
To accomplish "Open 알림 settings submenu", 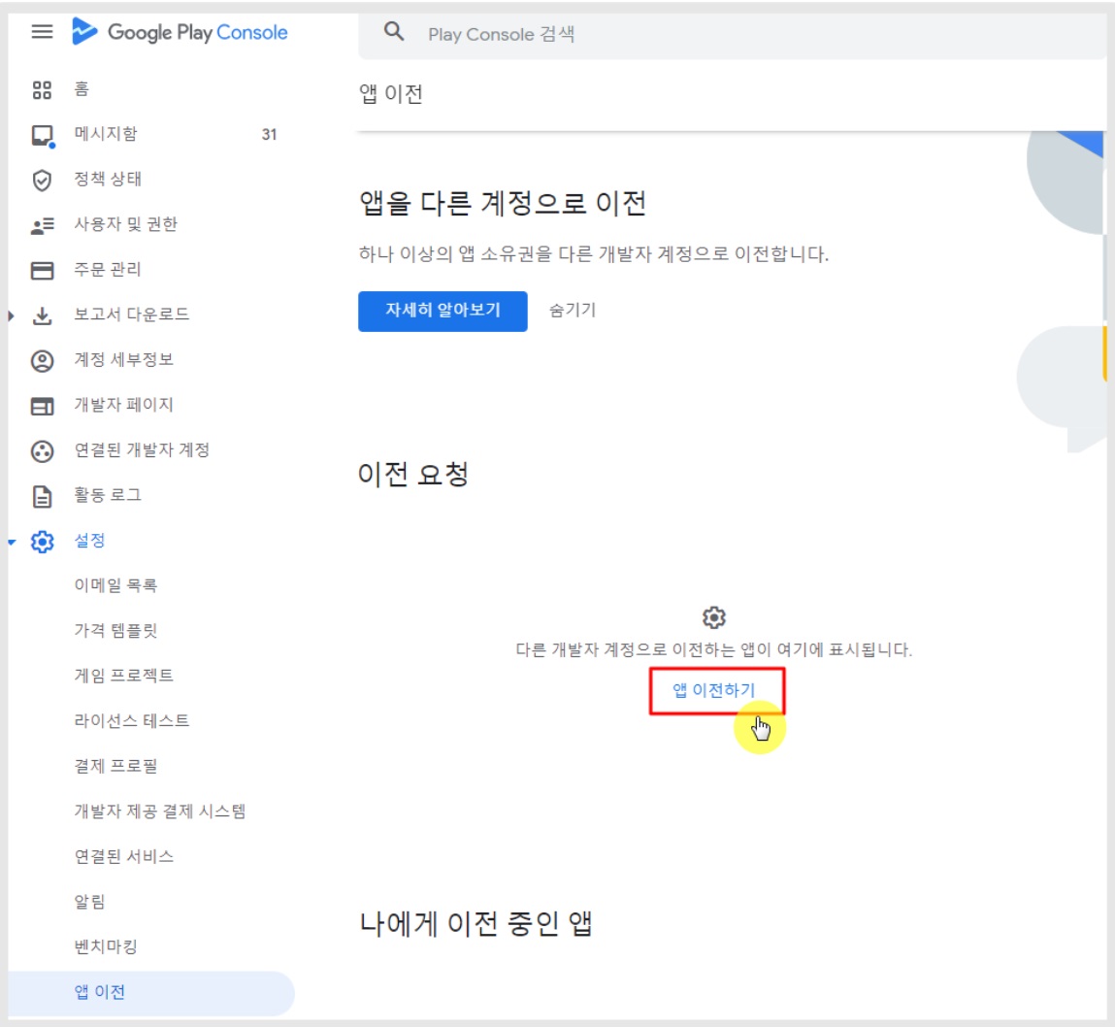I will click(x=89, y=901).
